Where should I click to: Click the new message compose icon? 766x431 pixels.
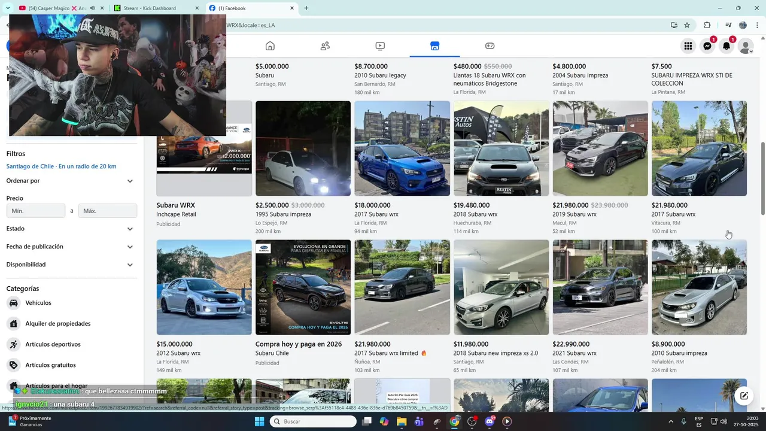pyautogui.click(x=744, y=396)
